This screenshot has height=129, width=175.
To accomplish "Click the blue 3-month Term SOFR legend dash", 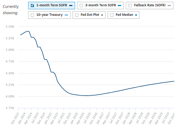I will [x=119, y=5].
